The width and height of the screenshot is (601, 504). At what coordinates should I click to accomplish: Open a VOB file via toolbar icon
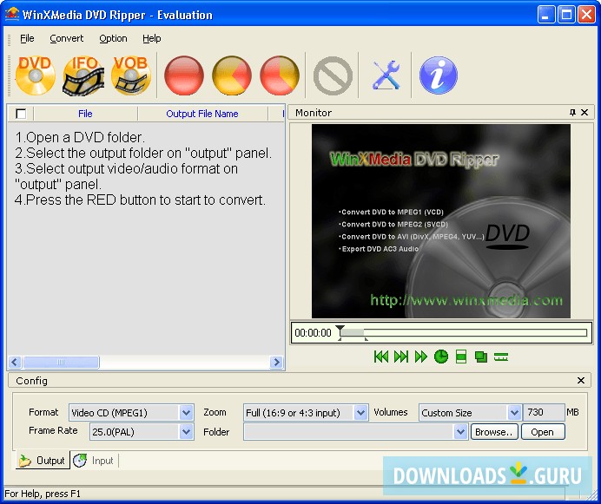tap(130, 75)
